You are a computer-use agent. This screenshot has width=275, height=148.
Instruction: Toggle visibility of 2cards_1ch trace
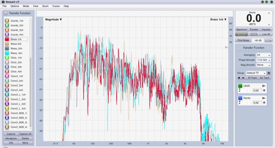pyautogui.click(x=7, y=21)
